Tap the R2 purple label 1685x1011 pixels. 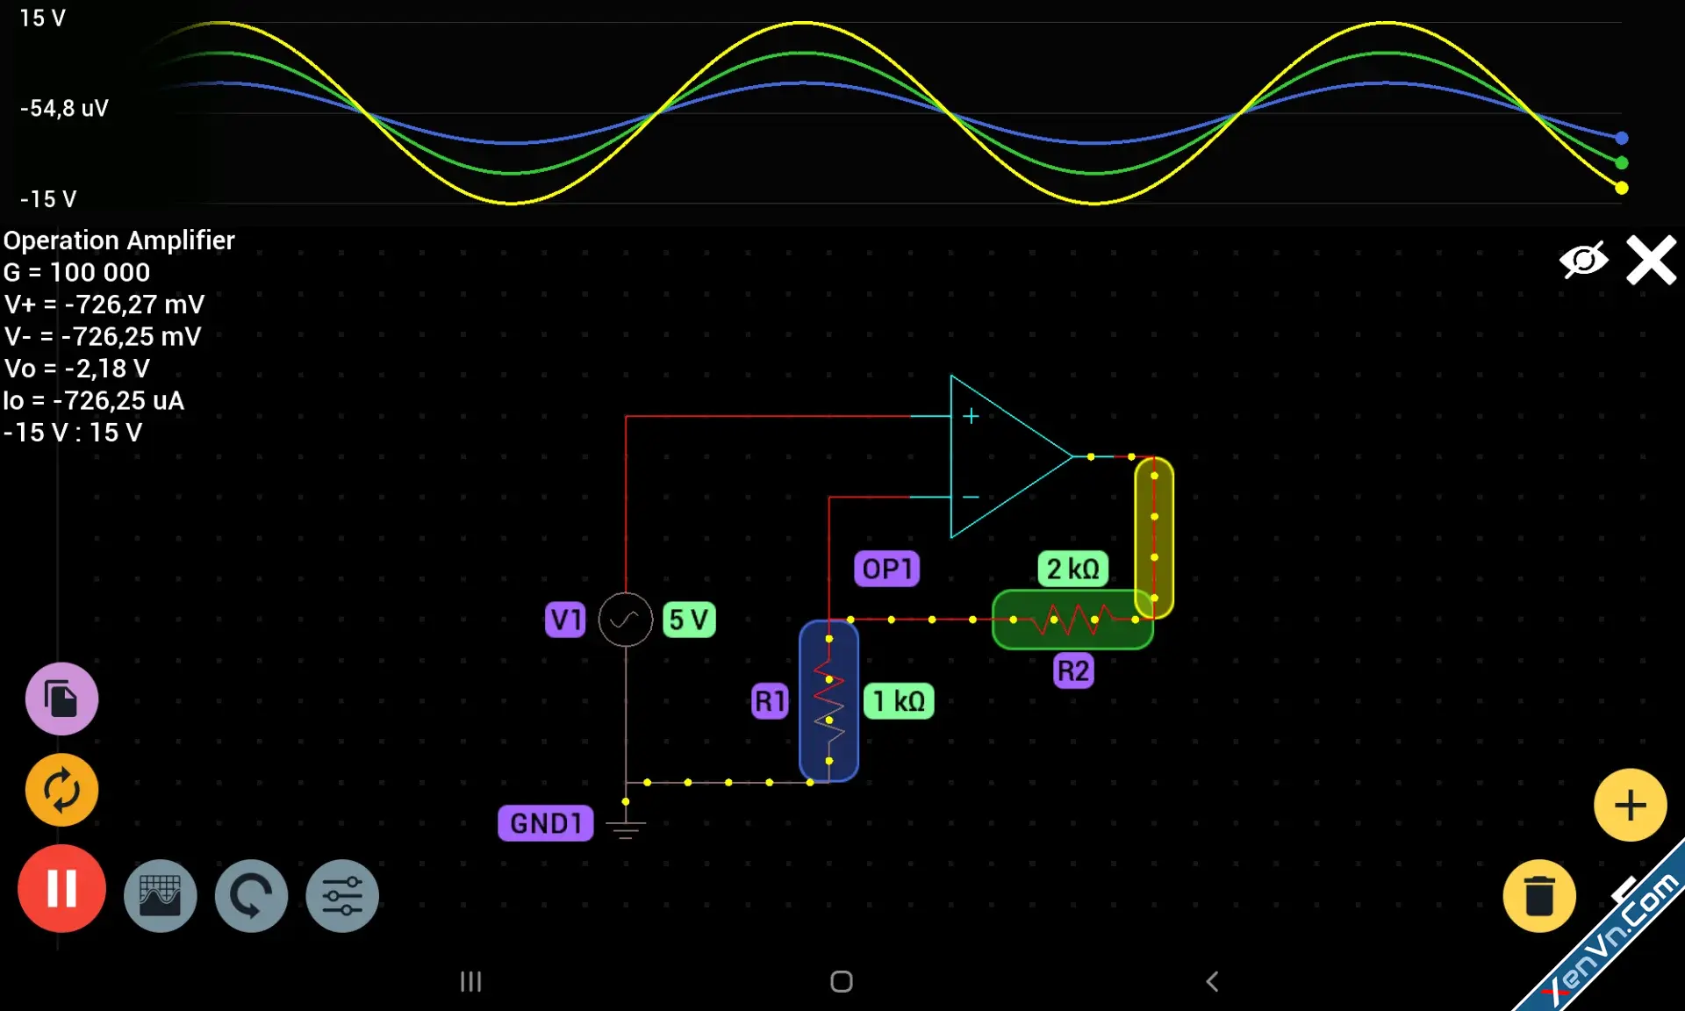(1073, 670)
